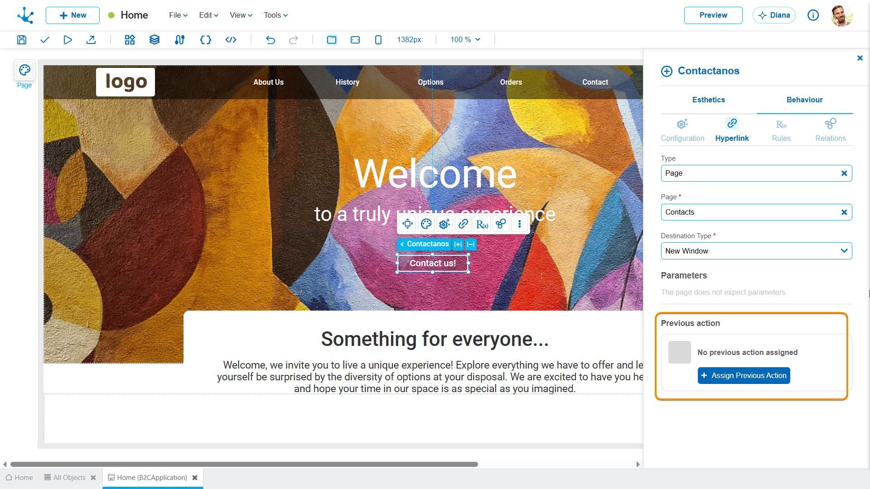870x489 pixels.
Task: Open the Edit menu
Action: pyautogui.click(x=208, y=15)
